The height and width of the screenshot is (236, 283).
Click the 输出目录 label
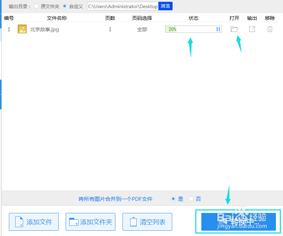pyautogui.click(x=20, y=6)
